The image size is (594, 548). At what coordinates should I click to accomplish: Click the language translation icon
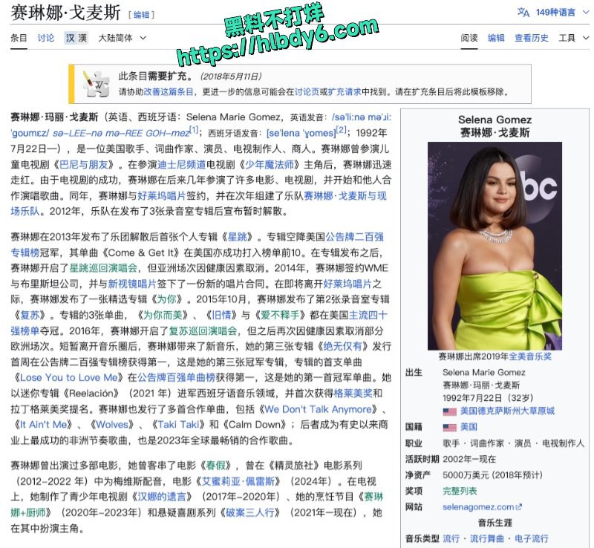pos(523,13)
